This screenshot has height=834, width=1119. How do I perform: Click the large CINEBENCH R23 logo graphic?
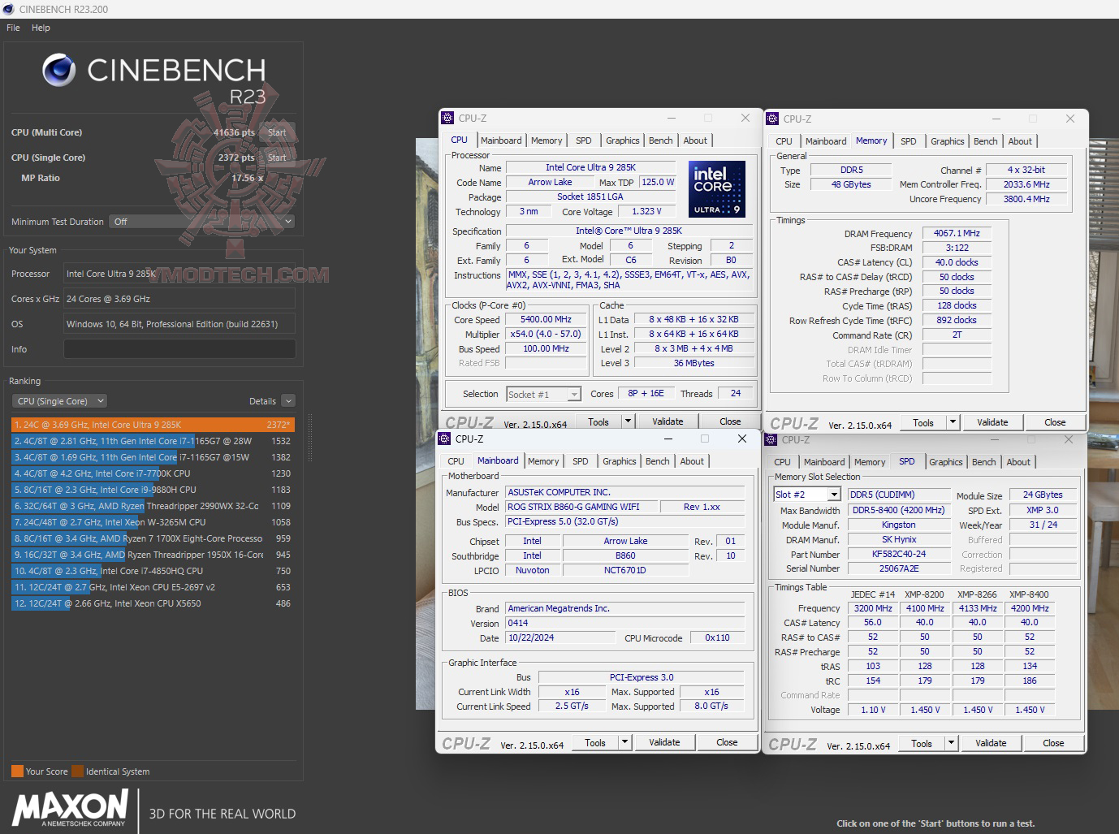(x=154, y=77)
